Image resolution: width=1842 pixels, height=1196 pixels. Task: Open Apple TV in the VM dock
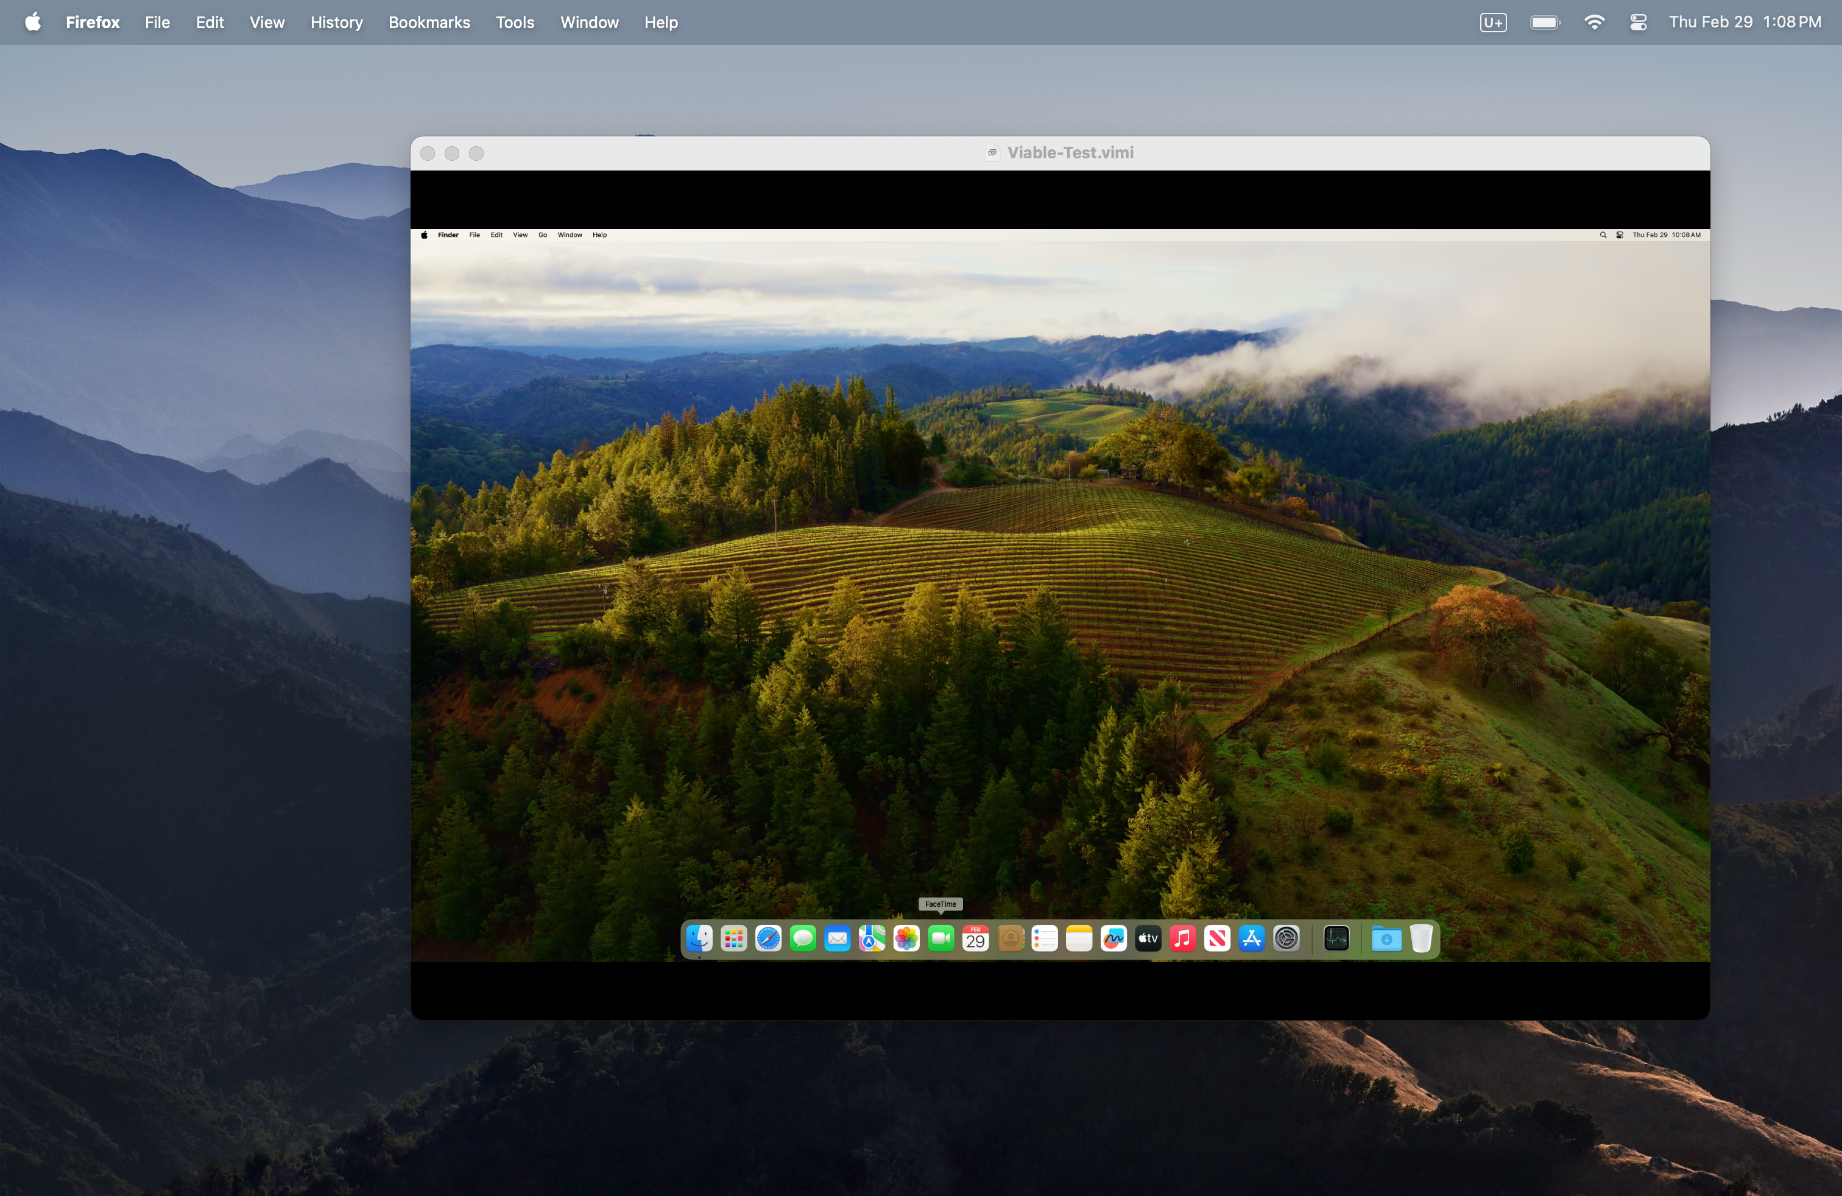point(1149,939)
